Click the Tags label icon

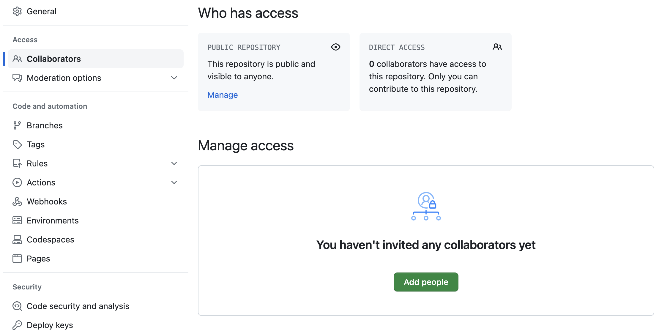[x=17, y=144]
